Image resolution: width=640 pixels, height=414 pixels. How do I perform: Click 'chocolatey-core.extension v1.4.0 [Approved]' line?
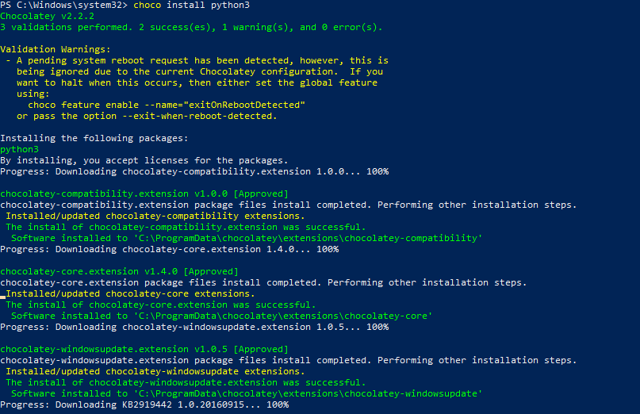[119, 271]
